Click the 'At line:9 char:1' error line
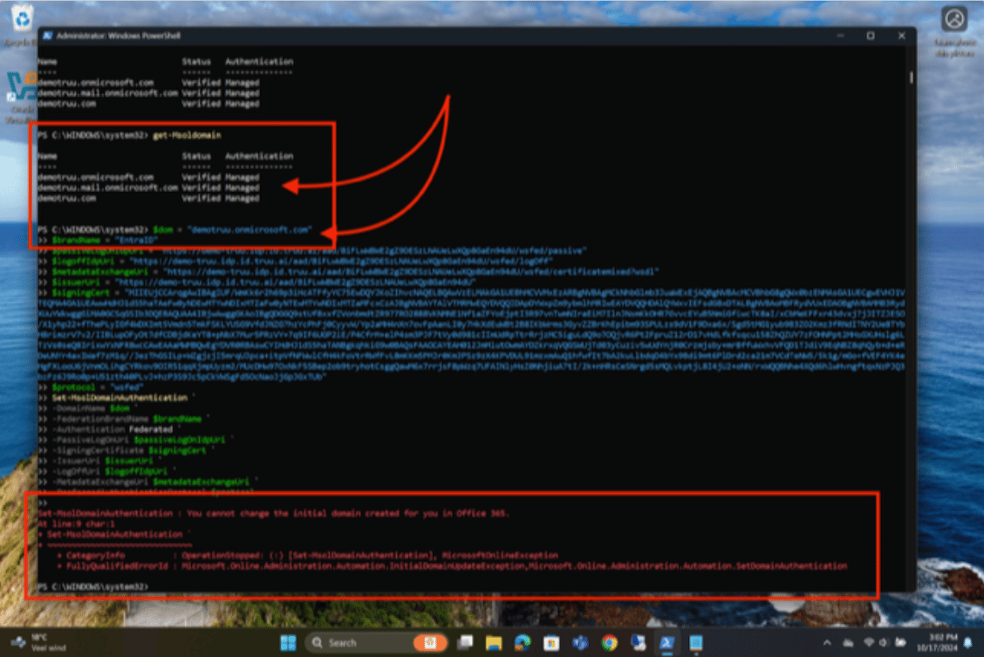 (x=77, y=524)
